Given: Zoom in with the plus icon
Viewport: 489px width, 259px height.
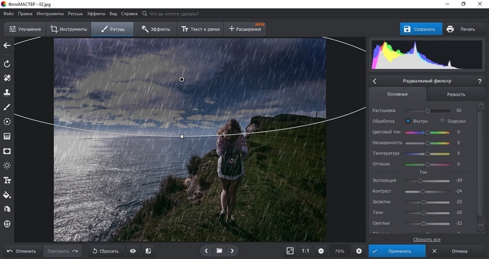Looking at the screenshot, I should coord(359,251).
